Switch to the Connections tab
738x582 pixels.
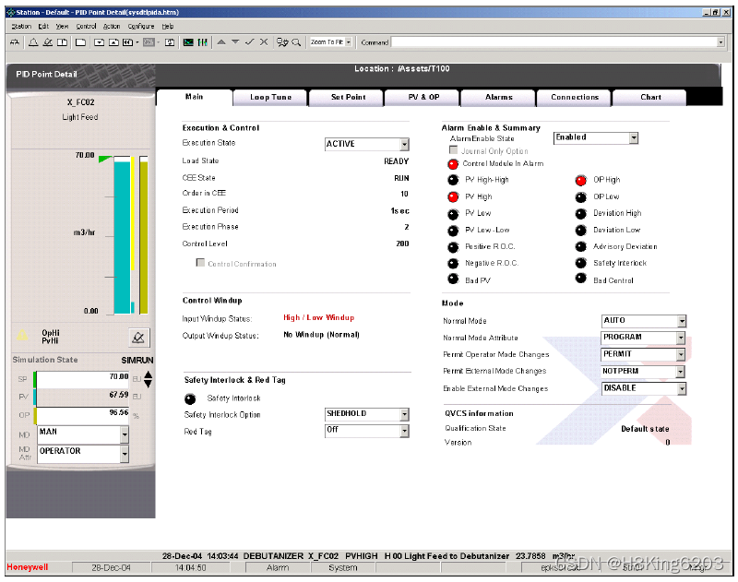(x=575, y=98)
